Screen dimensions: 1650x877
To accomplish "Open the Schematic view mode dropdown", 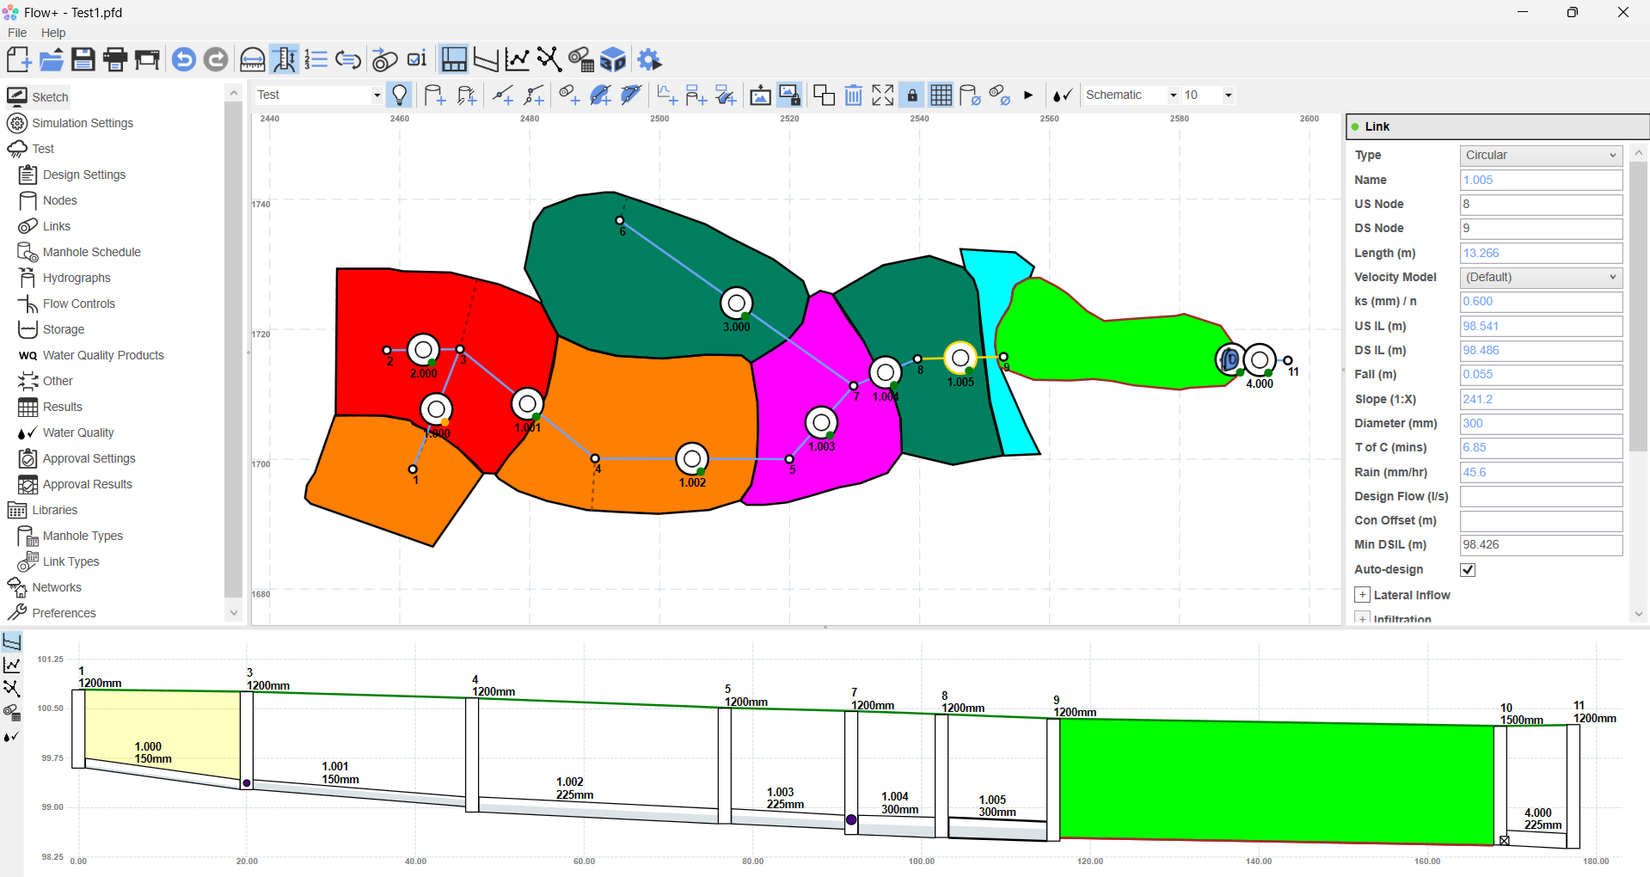I will (1130, 95).
